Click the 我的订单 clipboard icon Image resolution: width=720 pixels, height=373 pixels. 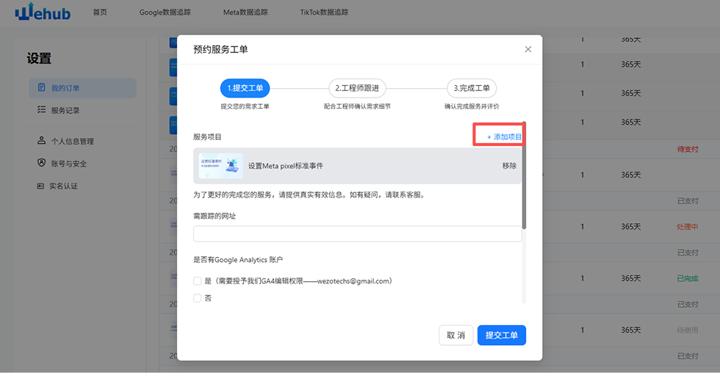coord(42,88)
